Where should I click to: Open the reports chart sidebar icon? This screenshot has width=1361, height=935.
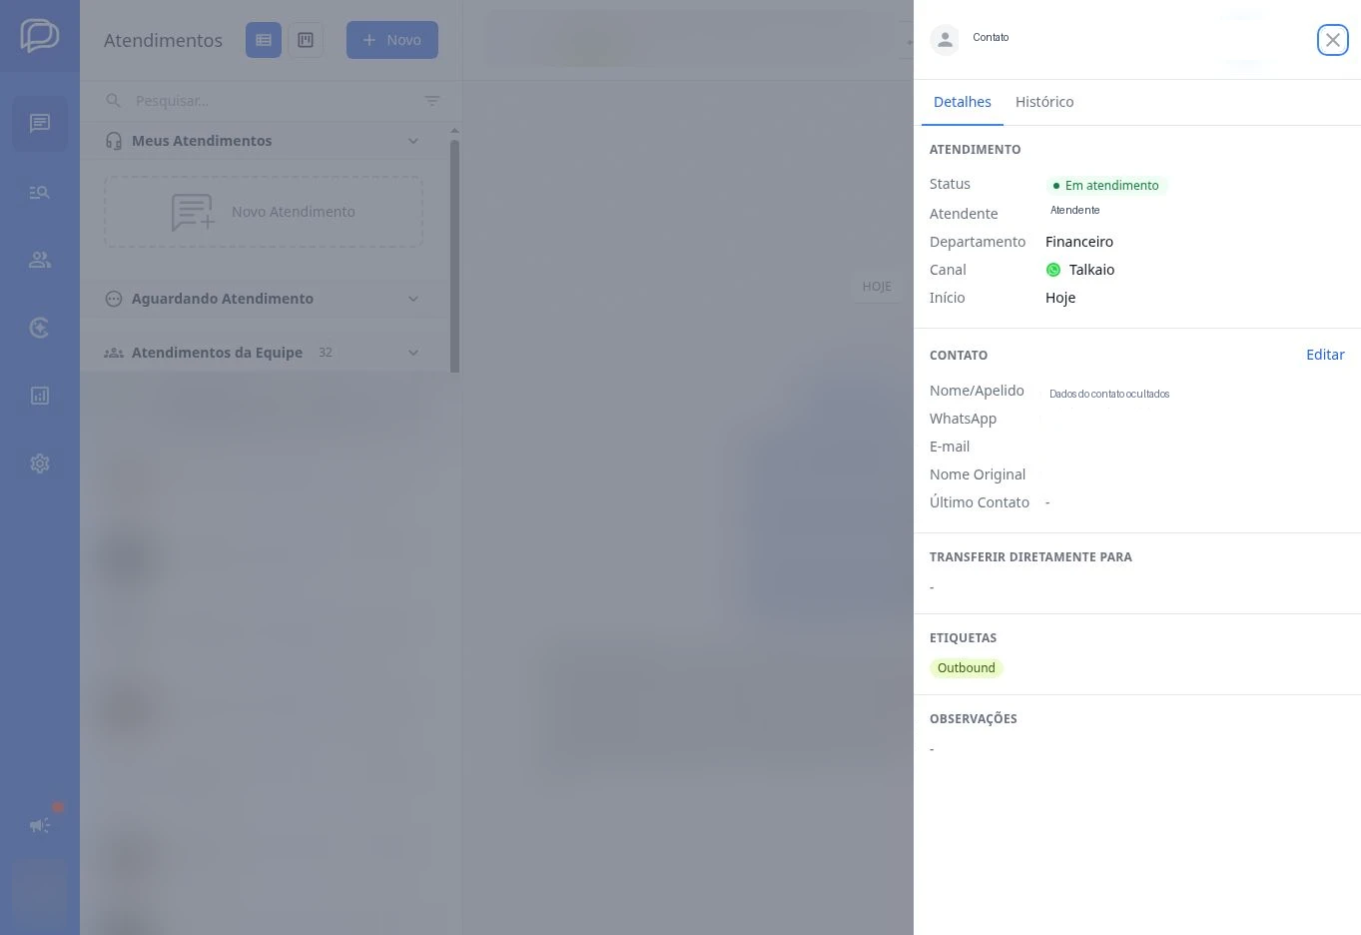point(40,396)
